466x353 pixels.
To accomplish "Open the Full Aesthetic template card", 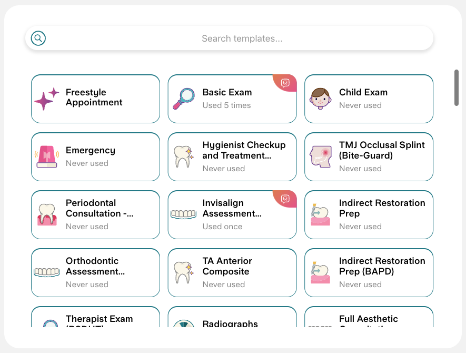I will click(x=369, y=317).
